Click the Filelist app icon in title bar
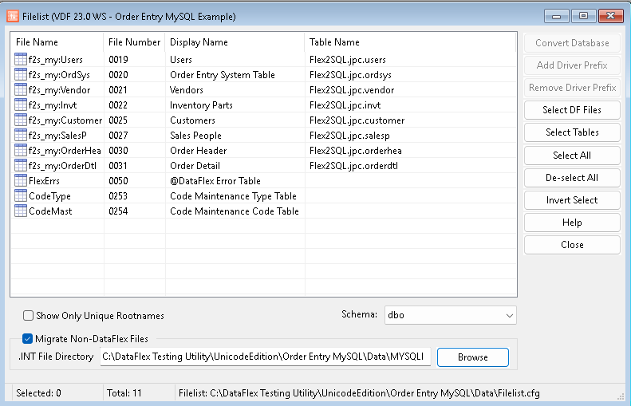631x406 pixels. point(13,15)
